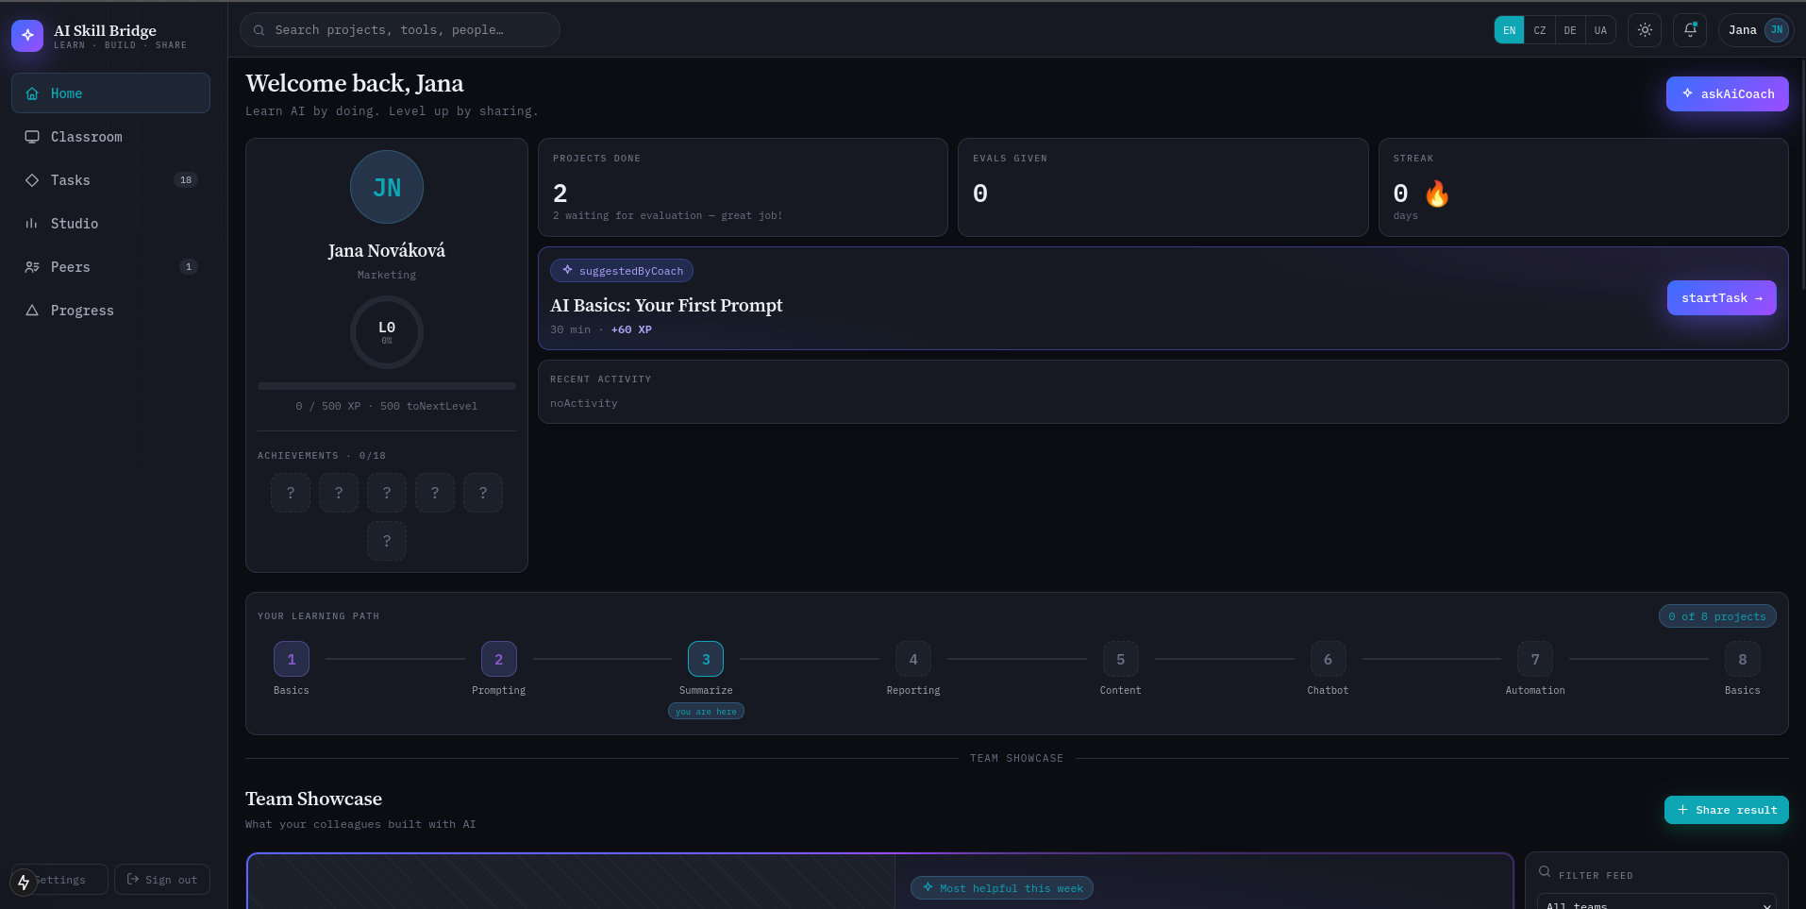Toggle the light/dark theme sun icon
This screenshot has height=909, width=1806.
tap(1645, 30)
